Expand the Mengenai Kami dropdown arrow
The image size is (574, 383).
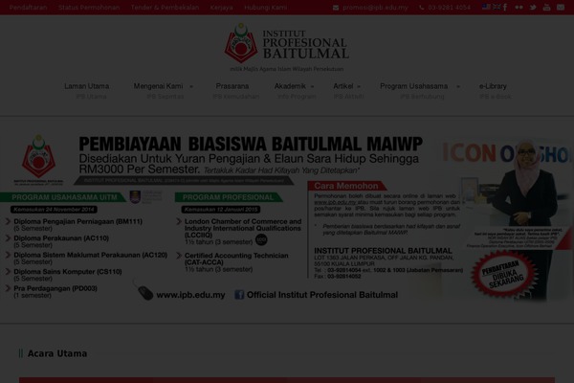tap(191, 87)
